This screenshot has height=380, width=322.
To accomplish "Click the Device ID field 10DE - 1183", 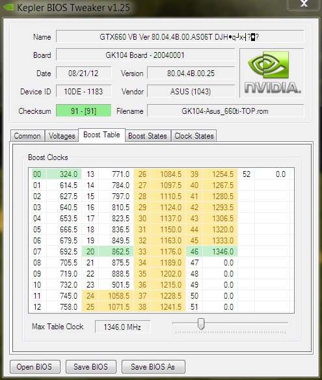I will pyautogui.click(x=83, y=91).
